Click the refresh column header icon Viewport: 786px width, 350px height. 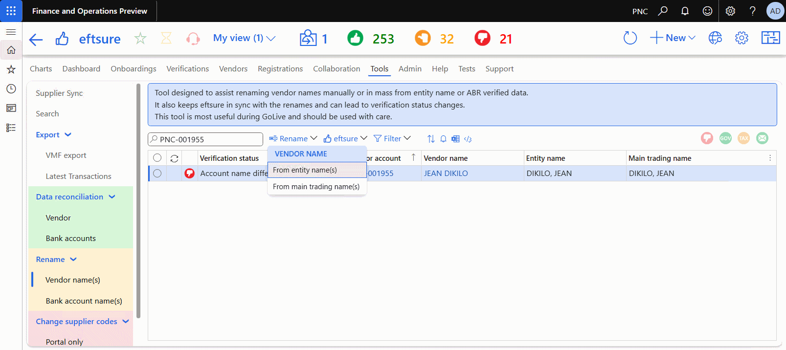174,158
